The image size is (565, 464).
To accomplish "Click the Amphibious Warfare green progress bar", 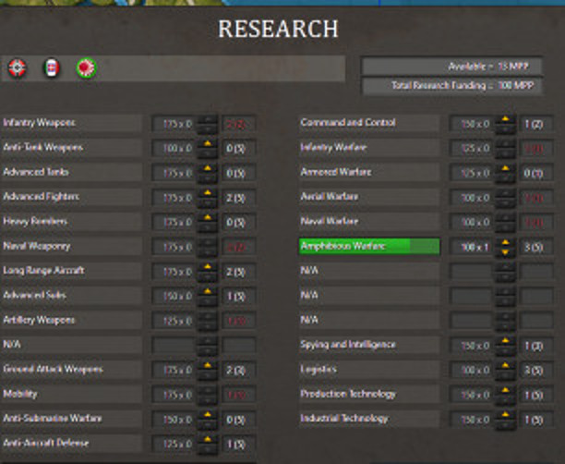I will [x=369, y=247].
